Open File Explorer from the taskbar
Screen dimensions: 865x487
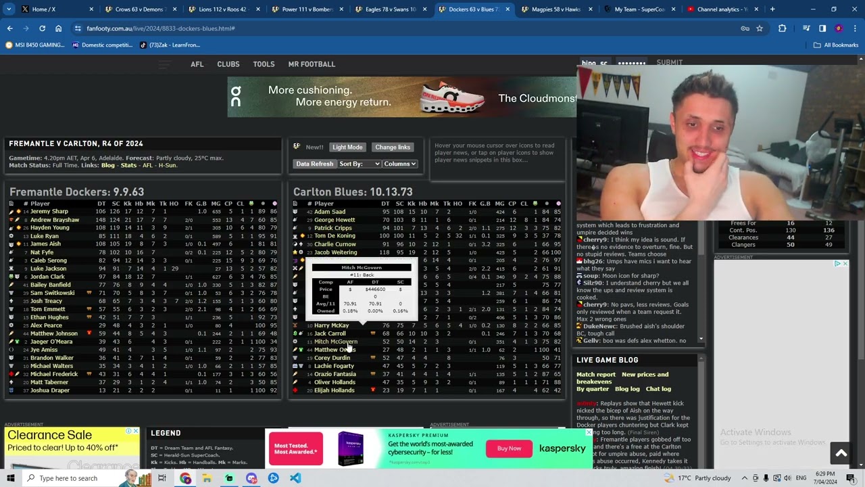coord(207,478)
